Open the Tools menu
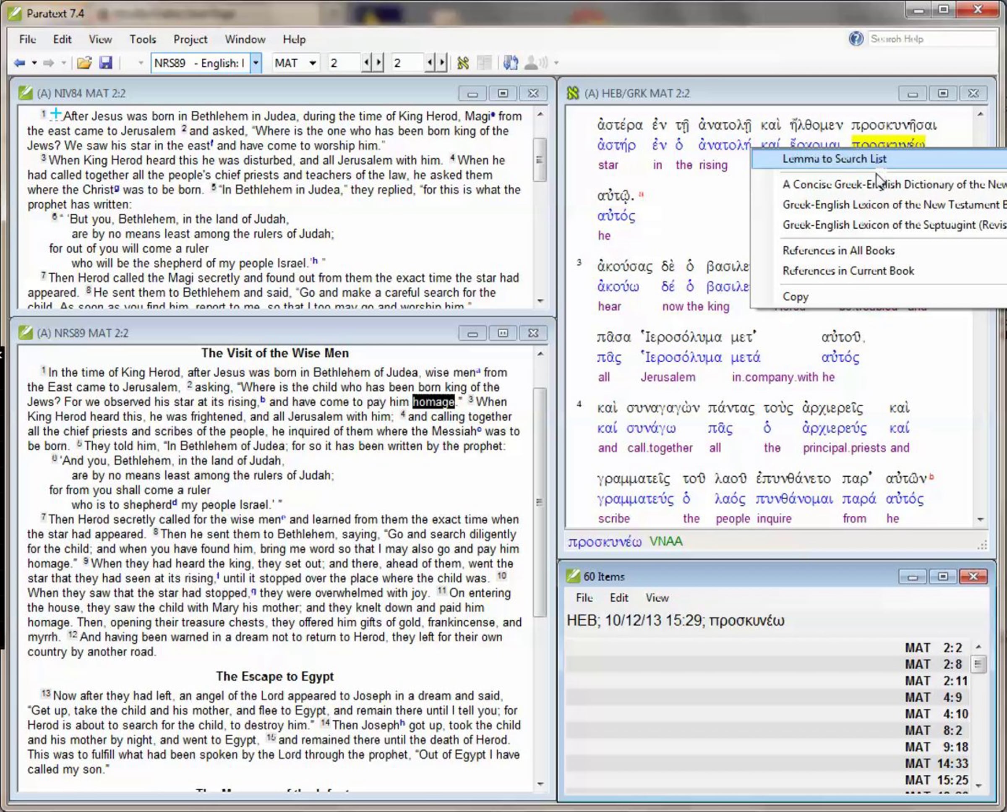Screen dimensions: 1007x812 (143, 39)
